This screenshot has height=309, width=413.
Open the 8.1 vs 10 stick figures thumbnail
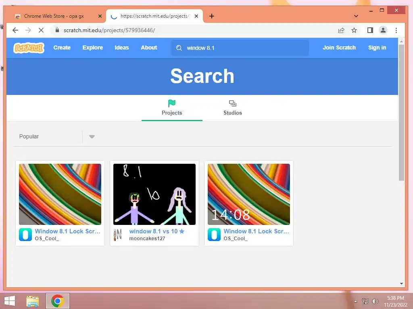click(154, 194)
